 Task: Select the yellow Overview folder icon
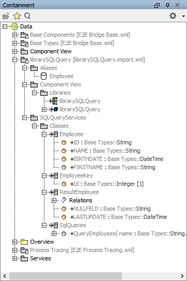[24, 242]
